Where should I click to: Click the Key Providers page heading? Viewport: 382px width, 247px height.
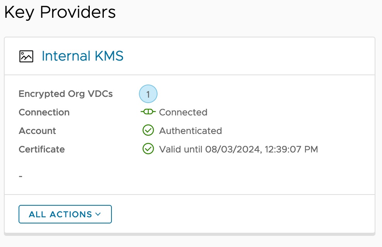click(60, 12)
